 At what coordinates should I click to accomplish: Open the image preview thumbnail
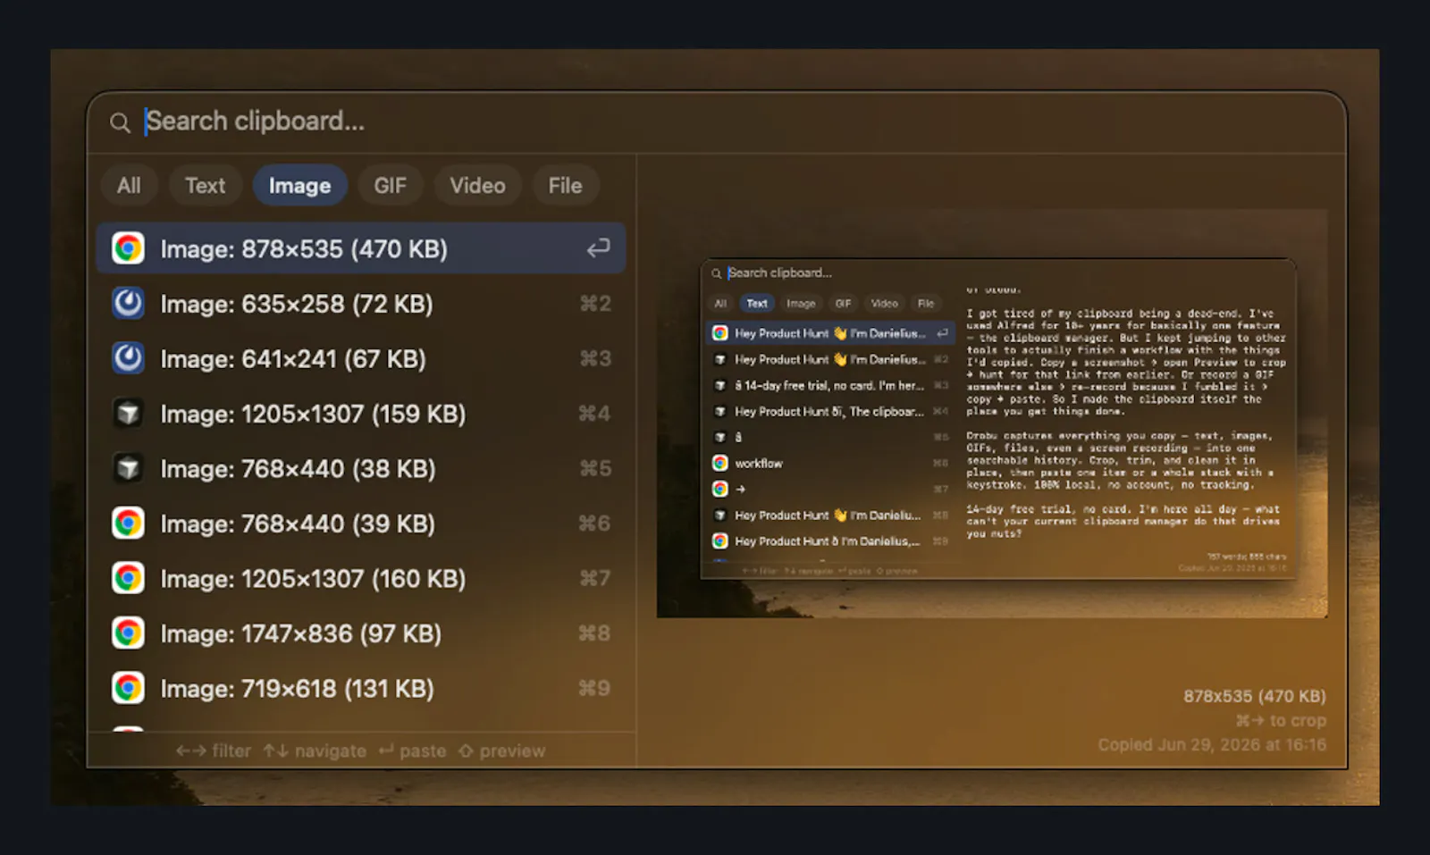coord(992,414)
